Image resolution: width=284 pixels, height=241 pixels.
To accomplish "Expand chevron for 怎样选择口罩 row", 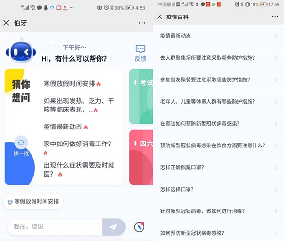I will pyautogui.click(x=276, y=189).
